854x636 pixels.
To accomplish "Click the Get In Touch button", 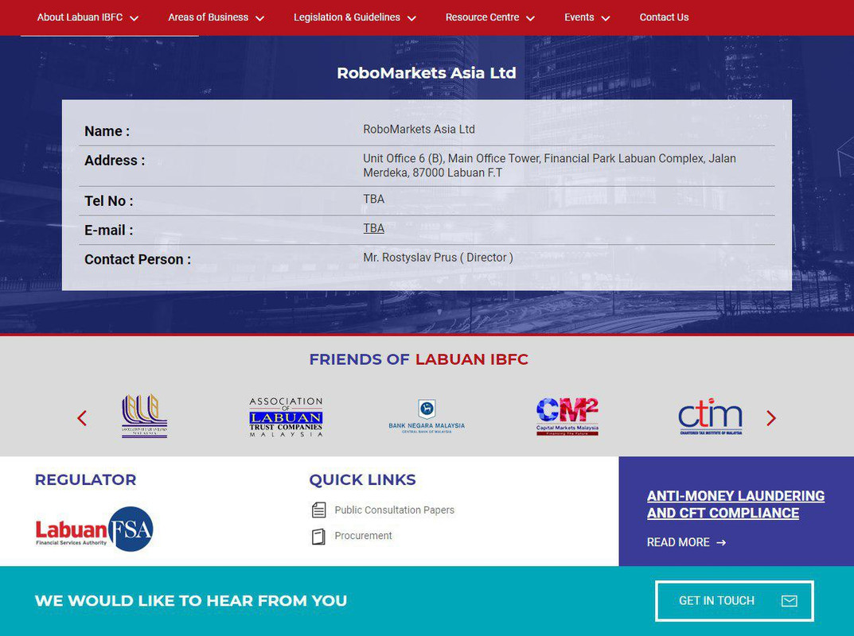I will (x=734, y=601).
